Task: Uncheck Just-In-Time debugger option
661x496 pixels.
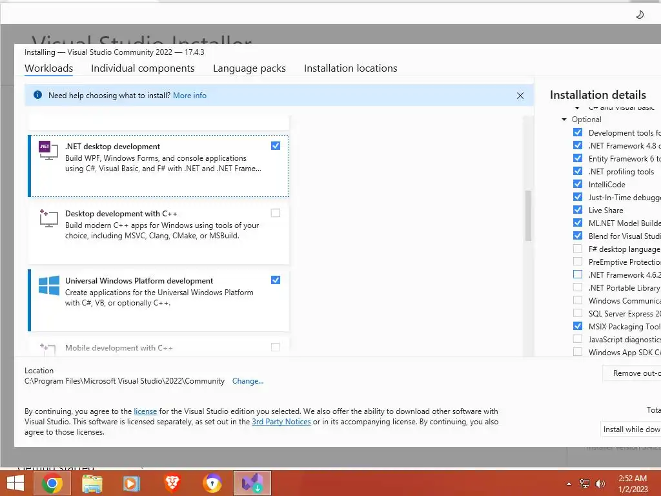Action: (x=578, y=197)
